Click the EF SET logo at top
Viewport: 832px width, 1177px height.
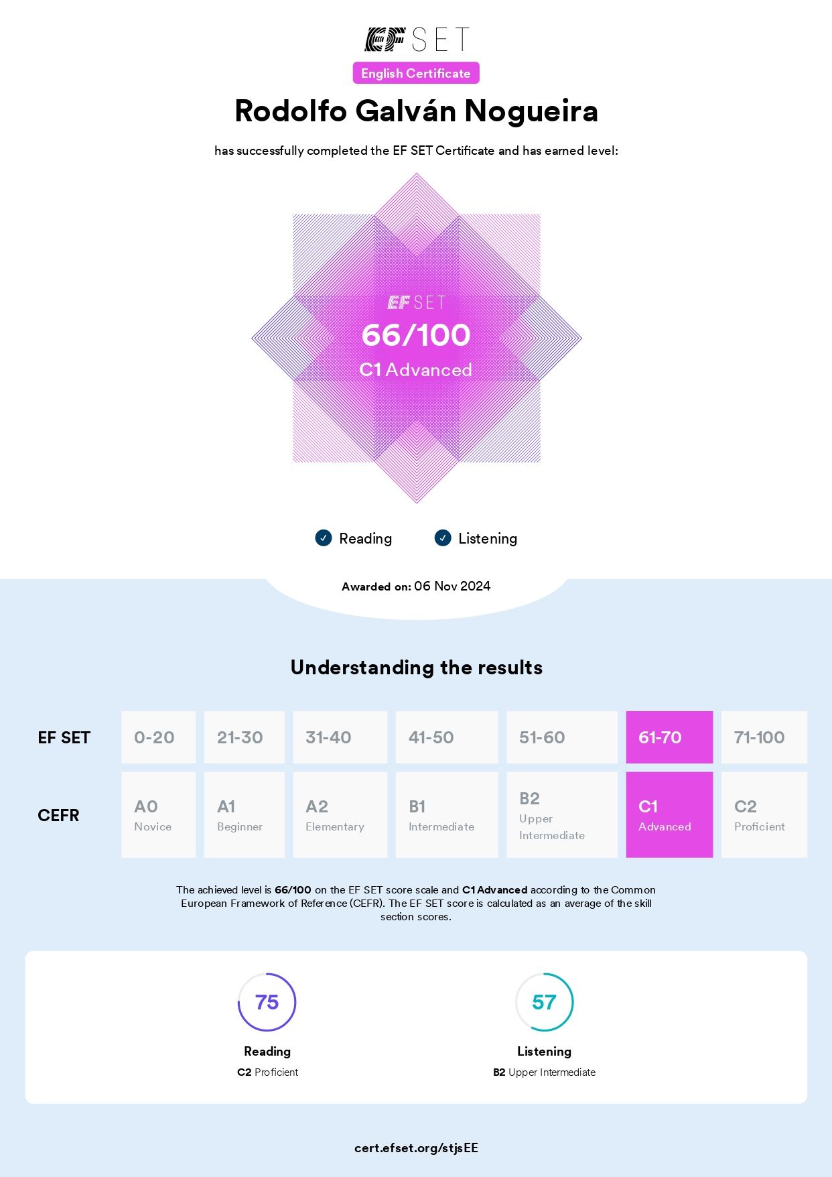pos(416,40)
